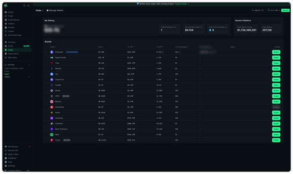
Task: Select Stake in the sidebar menu
Action: pyautogui.click(x=17, y=50)
